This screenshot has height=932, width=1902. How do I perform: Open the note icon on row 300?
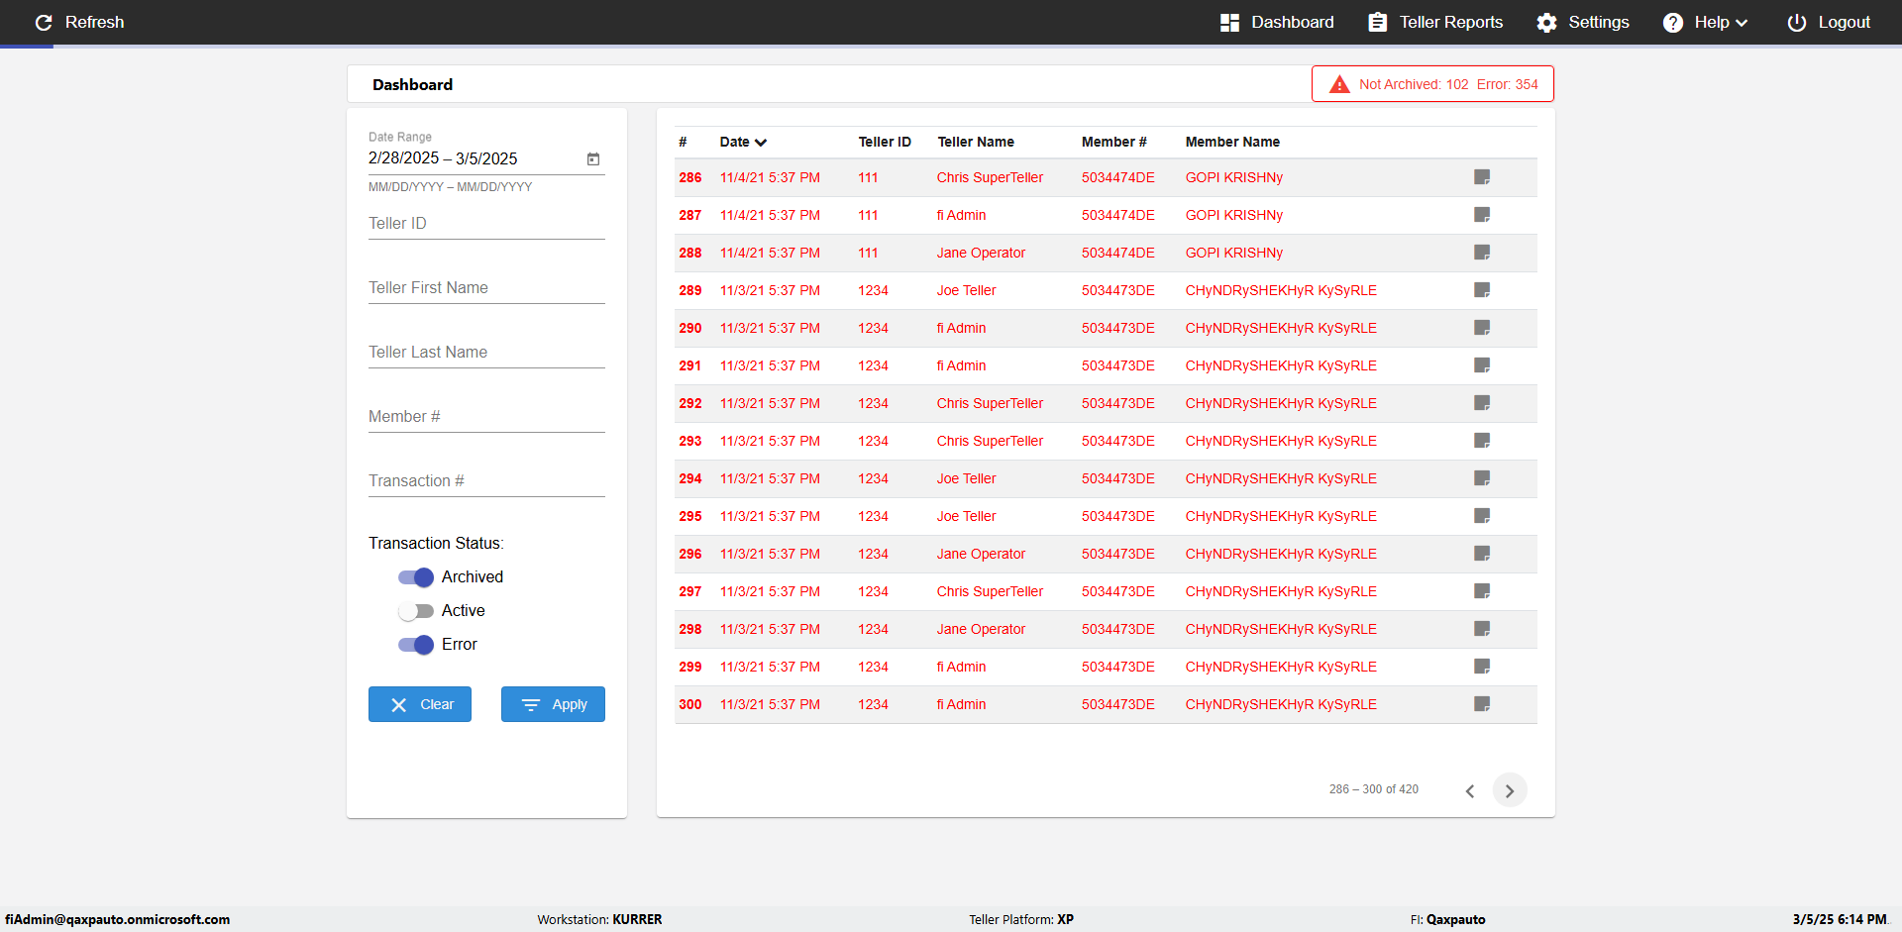[x=1482, y=704]
